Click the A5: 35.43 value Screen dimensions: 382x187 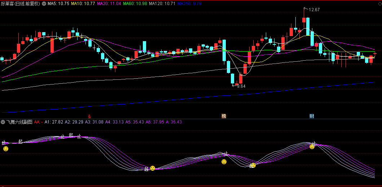click(x=135, y=122)
